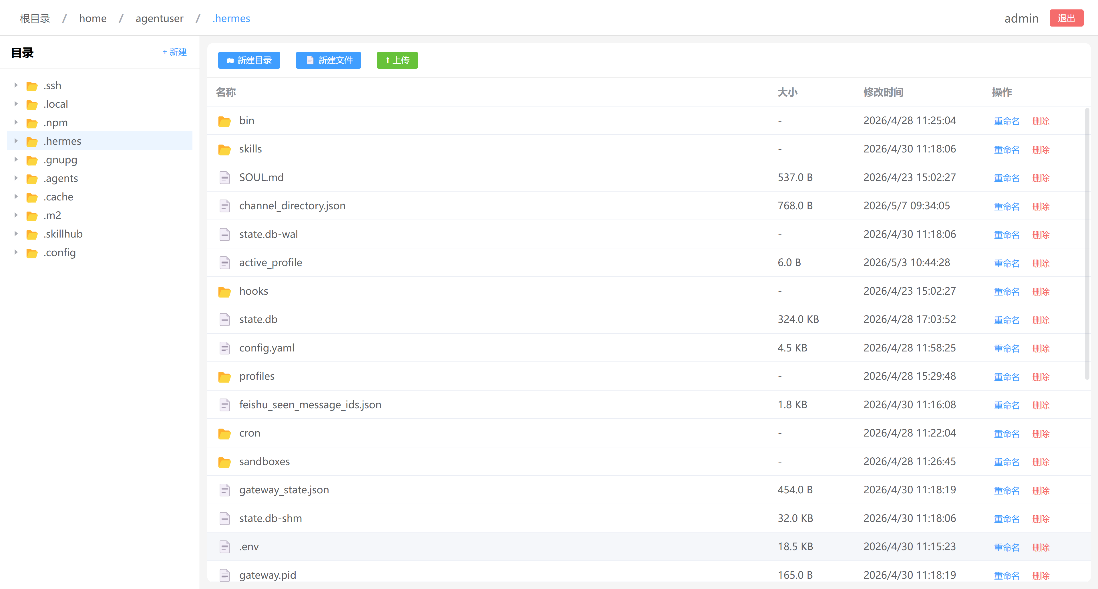The width and height of the screenshot is (1098, 589).
Task: Navigate to agentuser in breadcrumb
Action: (160, 18)
